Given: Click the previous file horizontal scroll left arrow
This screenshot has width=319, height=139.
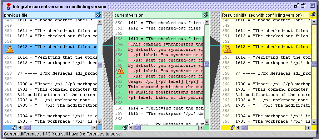Looking at the screenshot, I should click(20, 128).
